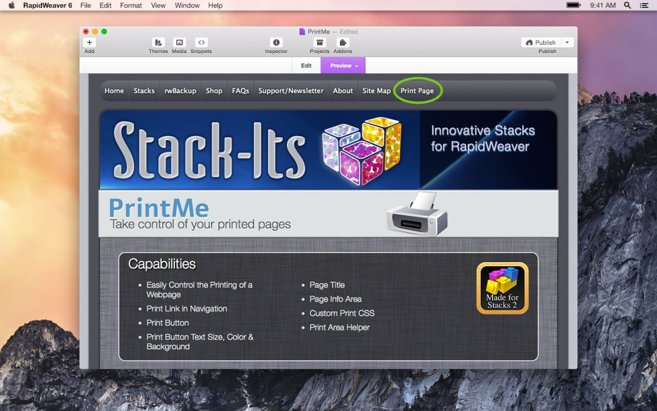
Task: Open the FAQs navigation link
Action: tap(241, 91)
